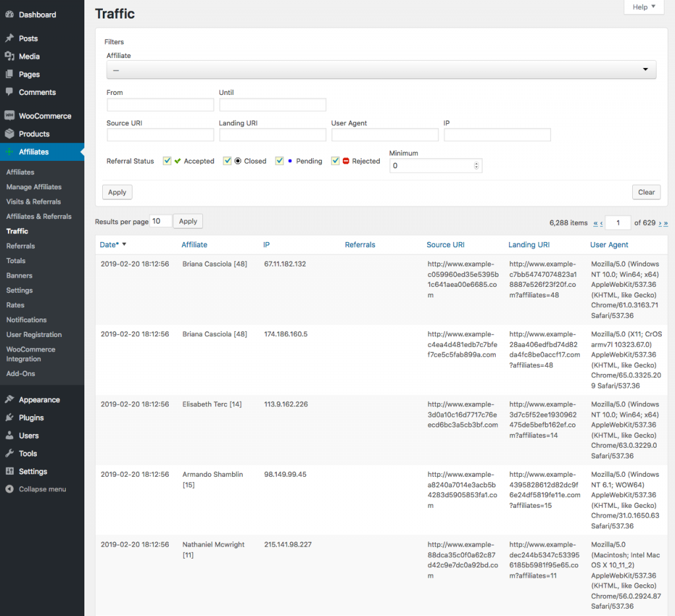
Task: Uncheck the Accepted referral status checkbox
Action: [x=167, y=161]
